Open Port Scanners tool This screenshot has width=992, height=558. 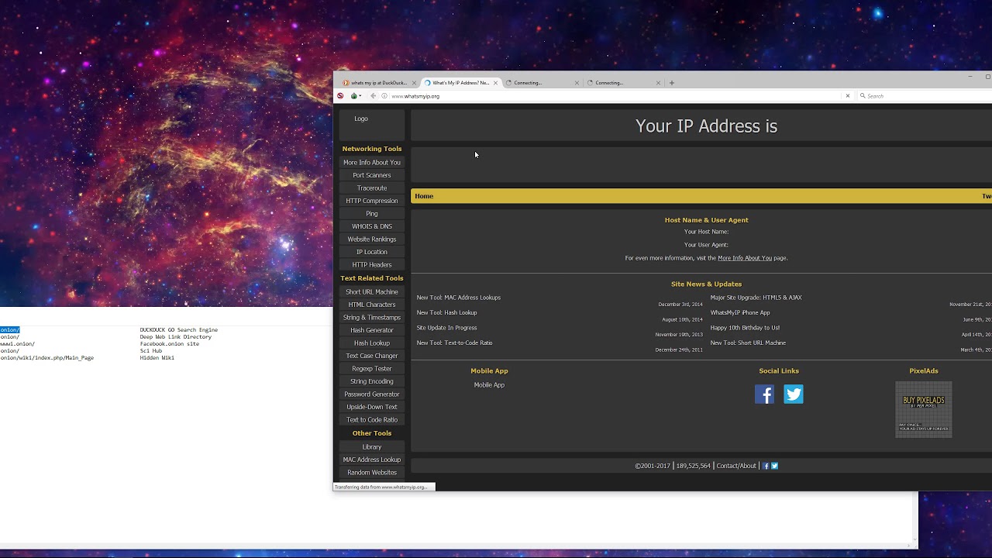(x=372, y=175)
